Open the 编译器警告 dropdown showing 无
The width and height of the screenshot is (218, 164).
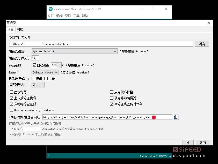(x=38, y=85)
